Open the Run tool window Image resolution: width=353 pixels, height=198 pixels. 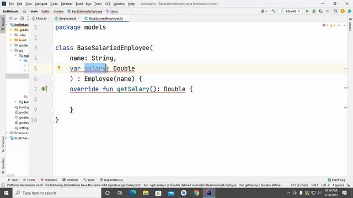click(13, 180)
